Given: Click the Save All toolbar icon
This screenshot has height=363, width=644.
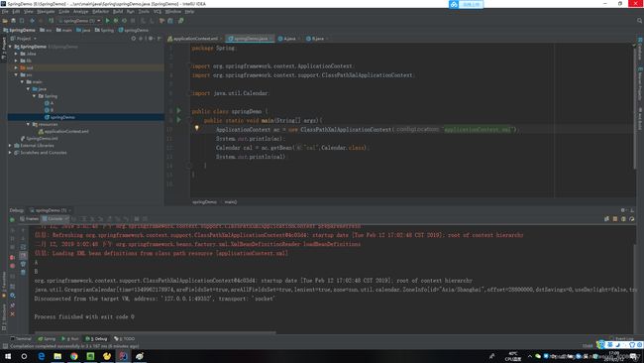Looking at the screenshot, I should click(x=13, y=21).
